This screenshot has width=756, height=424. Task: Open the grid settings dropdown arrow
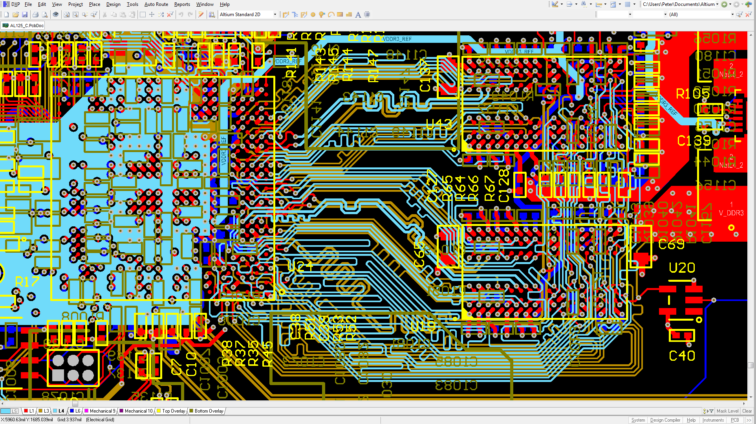634,4
